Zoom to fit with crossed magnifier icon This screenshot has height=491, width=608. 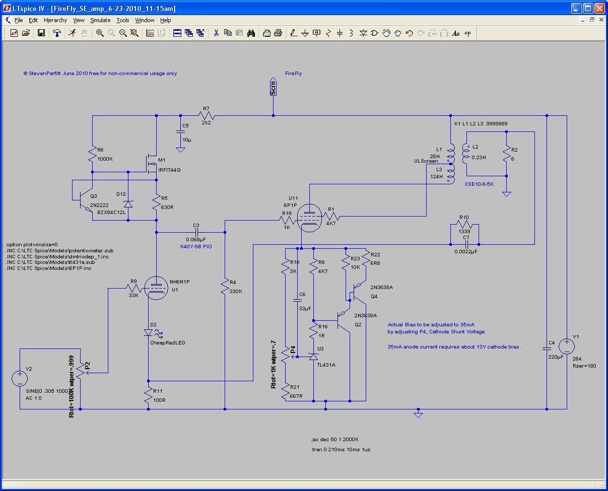pyautogui.click(x=134, y=33)
